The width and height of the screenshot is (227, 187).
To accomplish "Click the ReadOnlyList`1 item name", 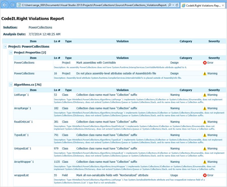I will point(23,122).
